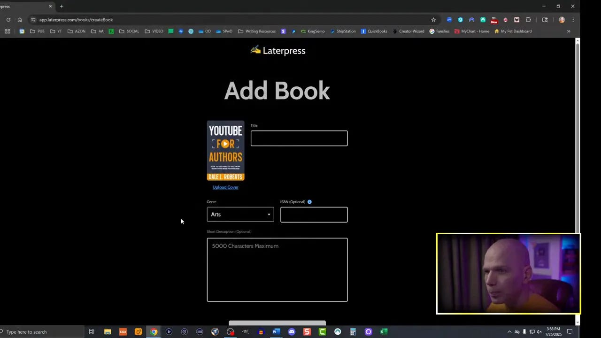This screenshot has height=338, width=601.
Task: Click the Chrome profile avatar icon
Action: 562,20
